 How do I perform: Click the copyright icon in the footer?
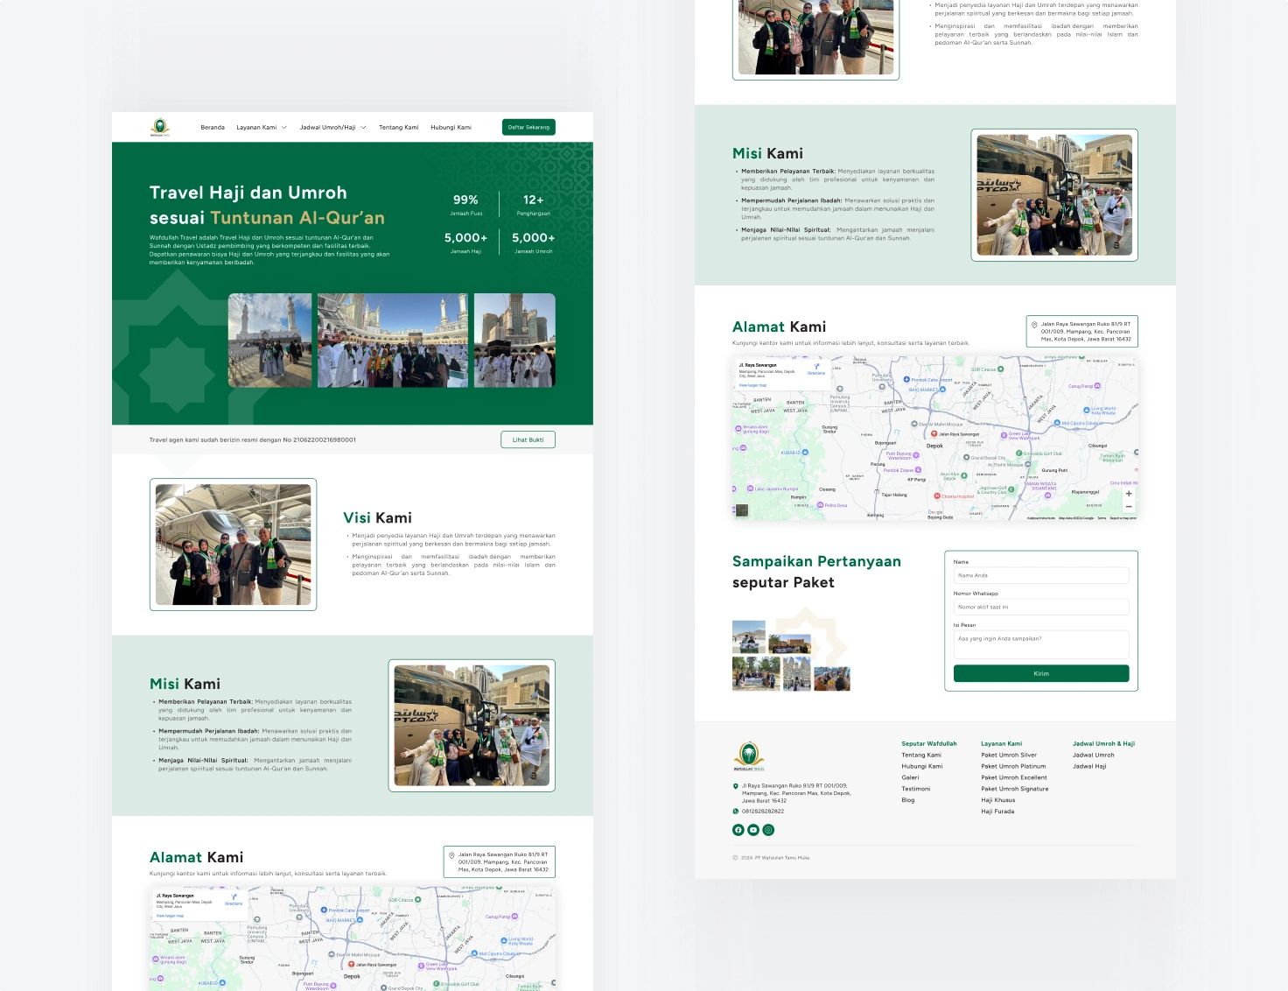(735, 858)
